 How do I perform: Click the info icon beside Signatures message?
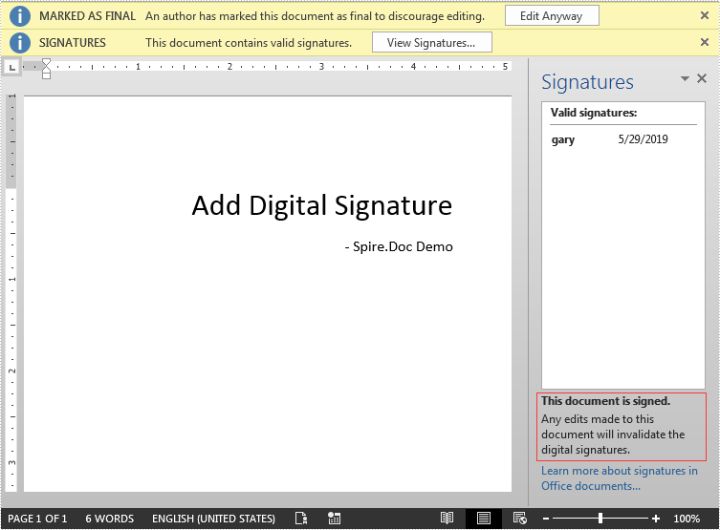(20, 43)
